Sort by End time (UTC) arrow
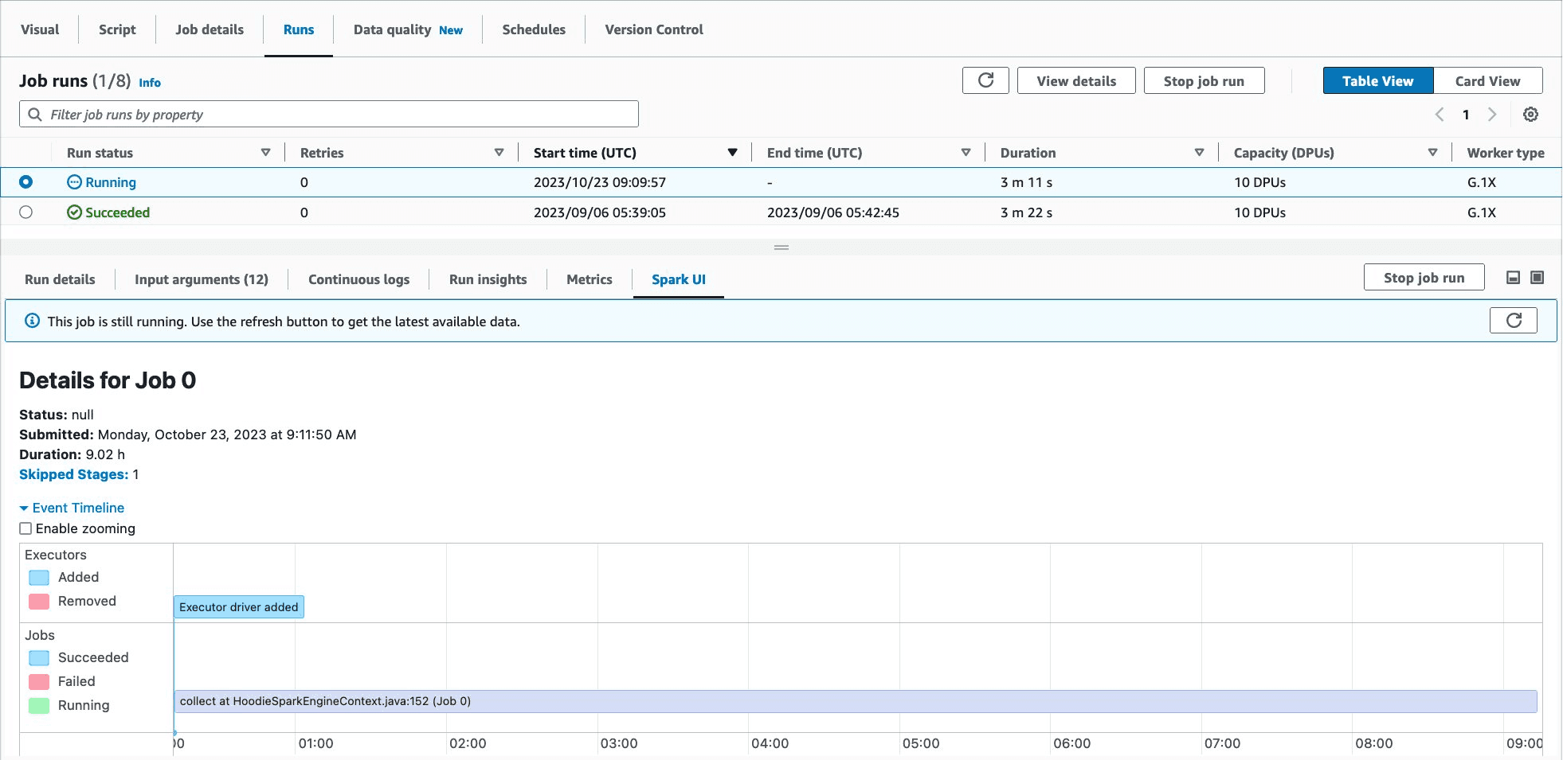This screenshot has width=1563, height=760. tap(966, 152)
